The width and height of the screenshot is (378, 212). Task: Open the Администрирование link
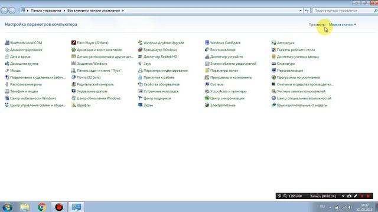pos(26,49)
